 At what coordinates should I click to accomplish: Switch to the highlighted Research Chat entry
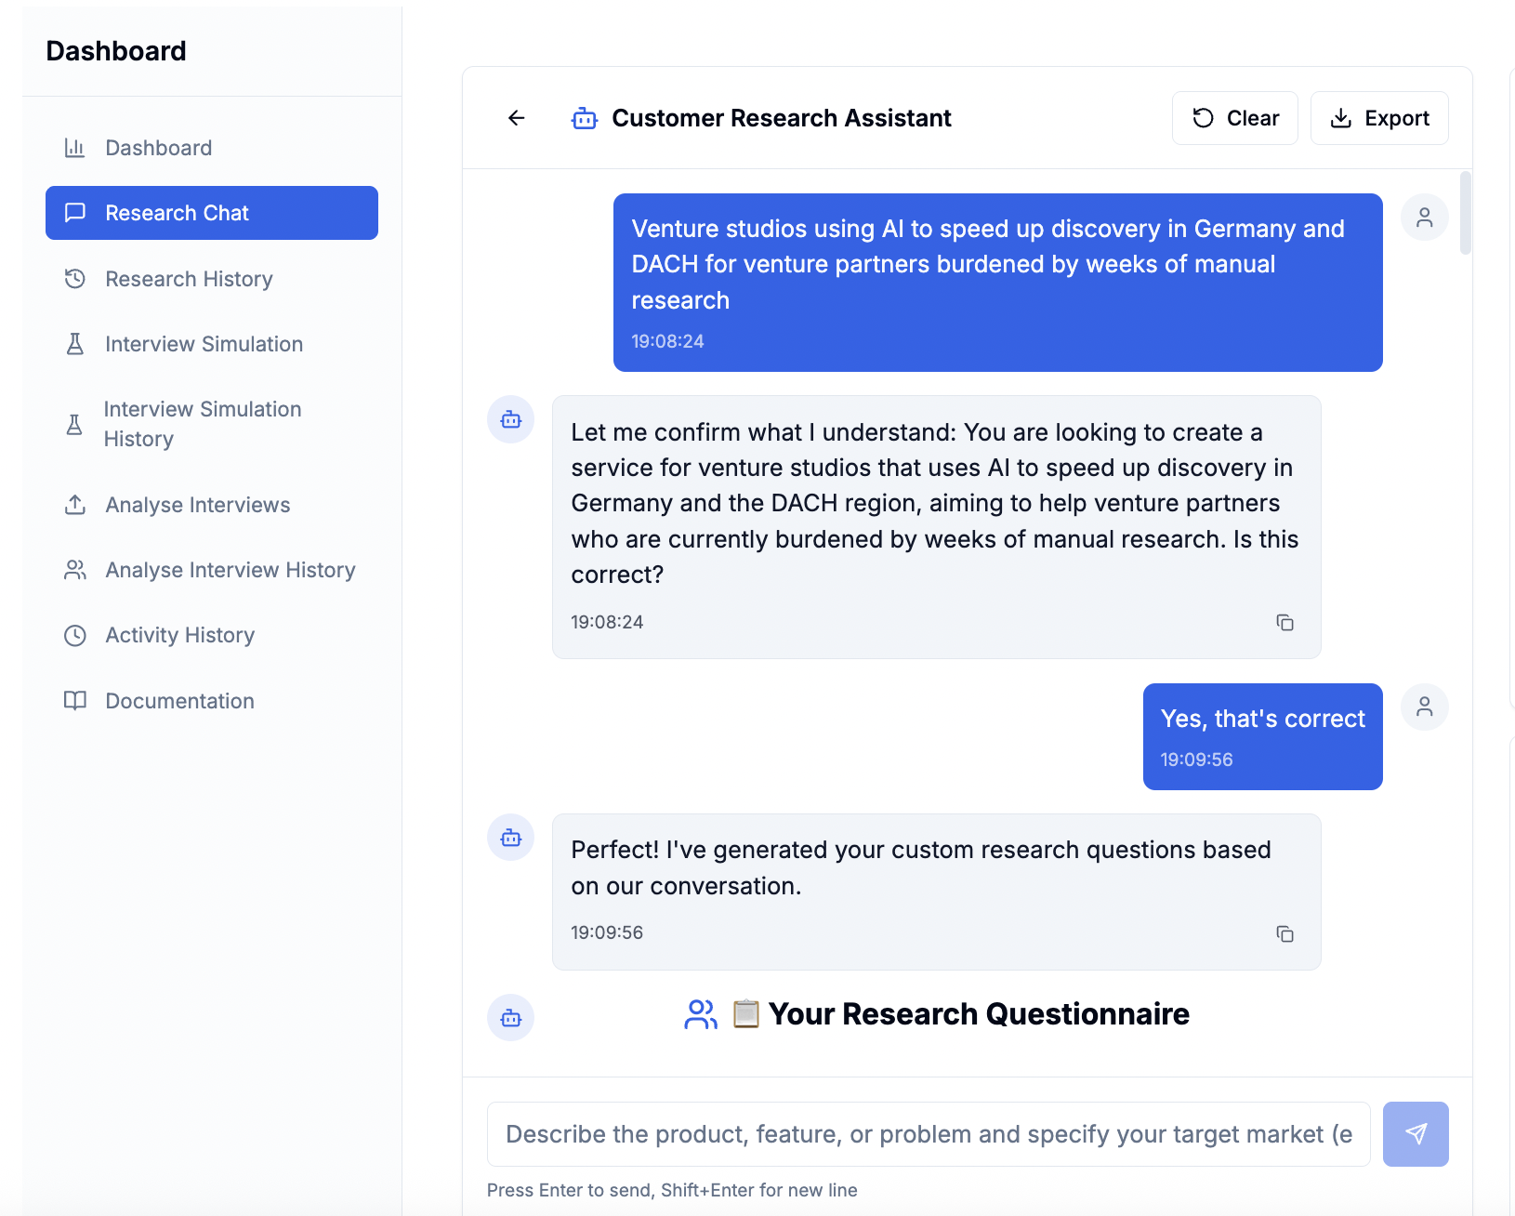point(211,213)
